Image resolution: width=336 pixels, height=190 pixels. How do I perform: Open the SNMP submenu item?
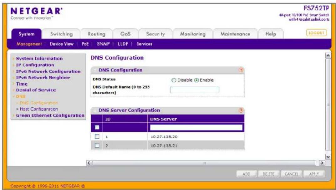tap(103, 44)
